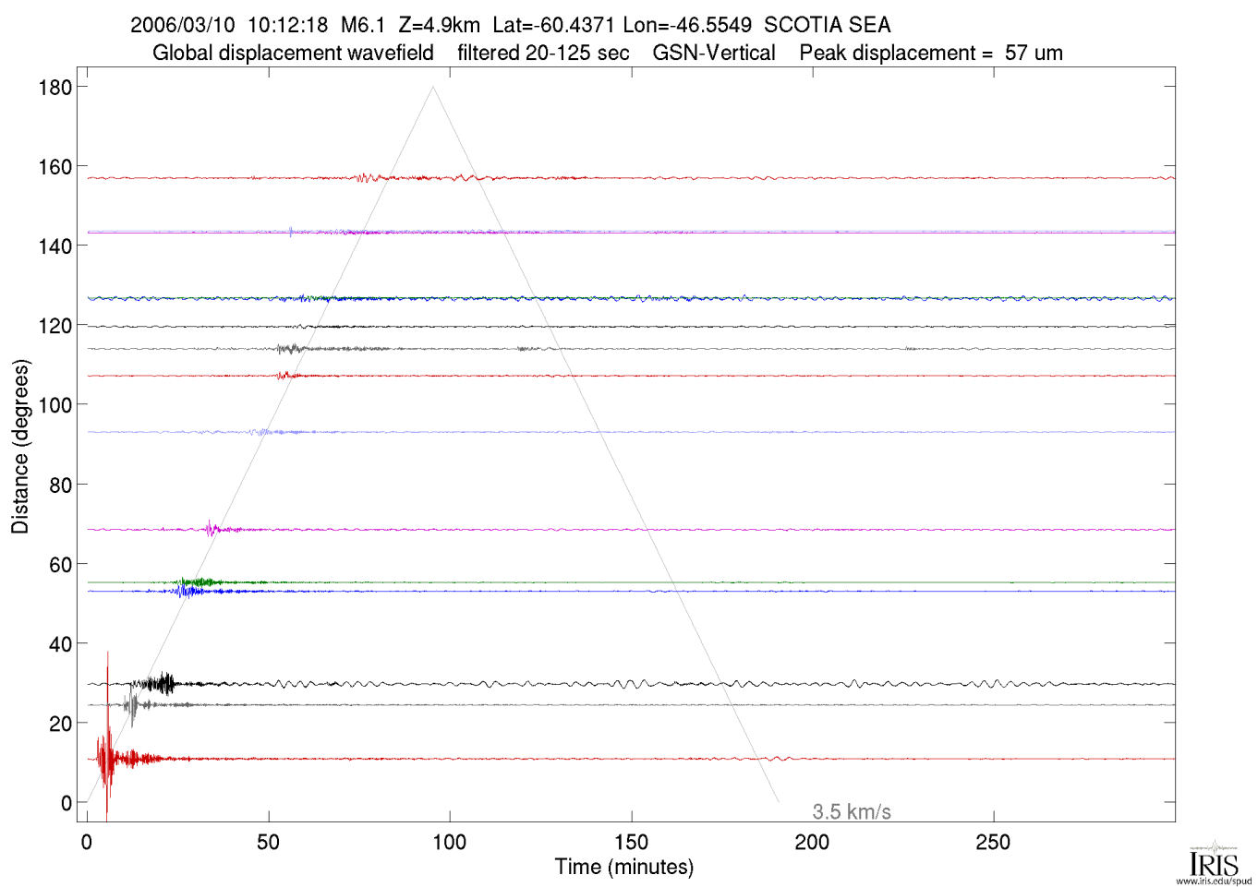Click the 'Peak displacement = 57 um' text
Screen dimensions: 1258x887
click(930, 53)
